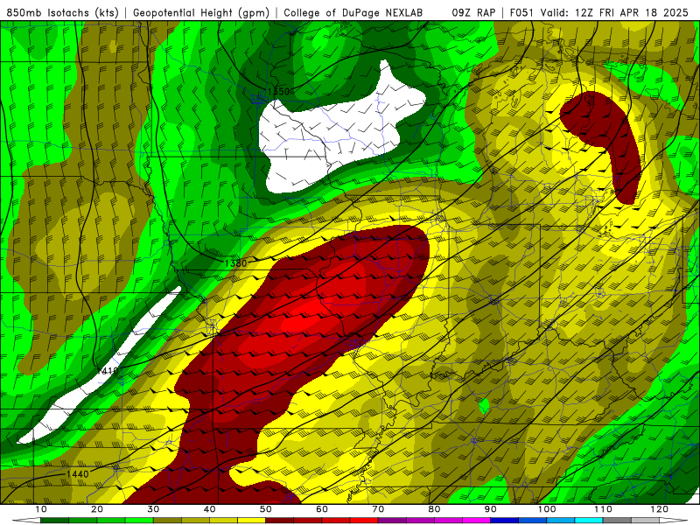
Task: Click the 'F051' forecast hour label
Action: pyautogui.click(x=522, y=13)
